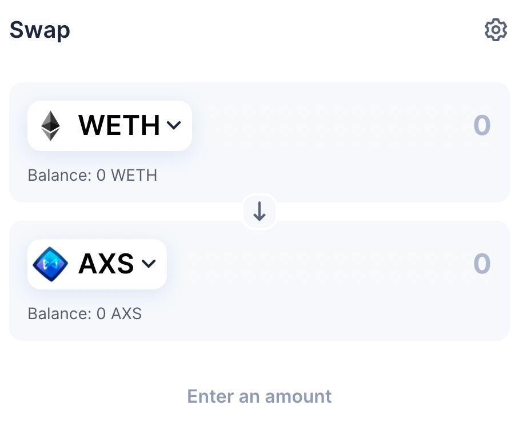Click the WETH token name label
The height and width of the screenshot is (437, 527).
click(119, 125)
